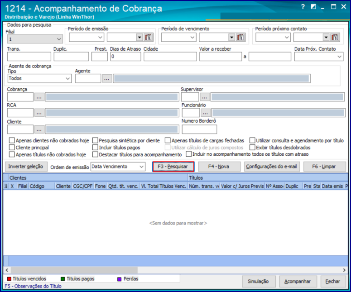The width and height of the screenshot is (351, 292).
Task: Click the Numero Borderô input field
Action: [199, 129]
